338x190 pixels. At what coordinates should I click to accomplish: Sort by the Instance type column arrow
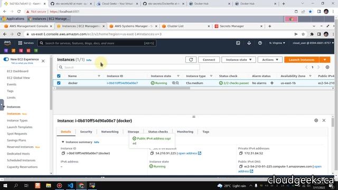tap(211, 76)
